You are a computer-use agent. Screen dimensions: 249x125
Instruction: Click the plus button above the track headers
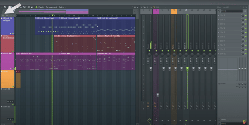[x=3, y=16]
